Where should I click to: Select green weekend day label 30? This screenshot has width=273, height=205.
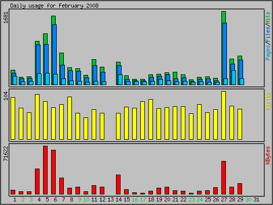click(x=248, y=199)
